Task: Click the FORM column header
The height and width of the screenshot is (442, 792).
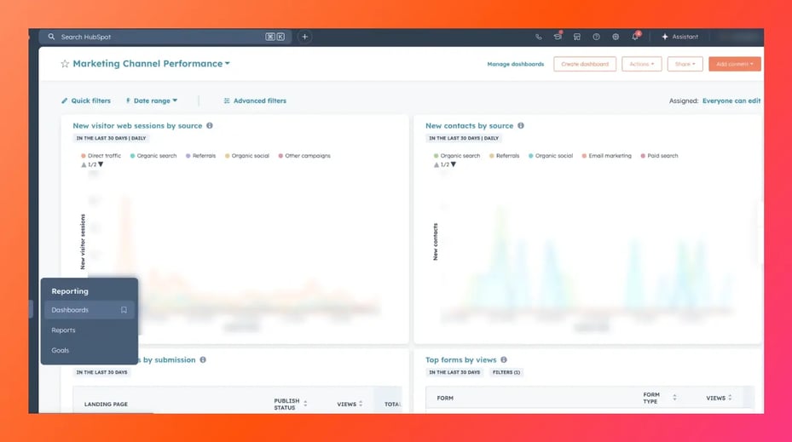Action: coord(445,398)
